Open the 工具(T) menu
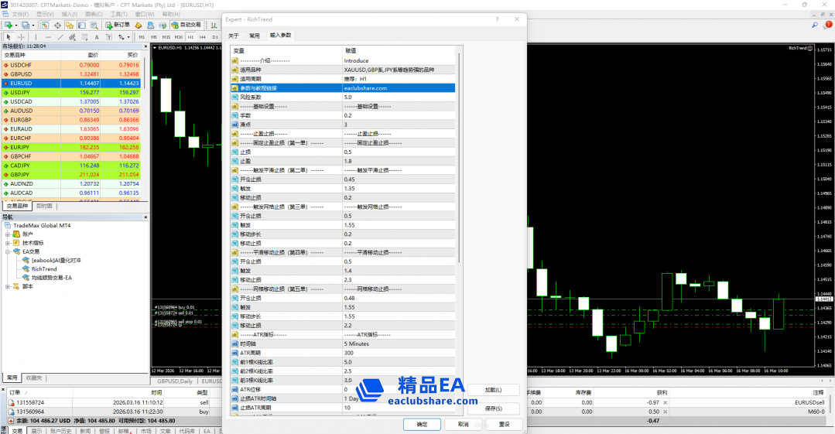Image resolution: width=835 pixels, height=434 pixels. 118,14
